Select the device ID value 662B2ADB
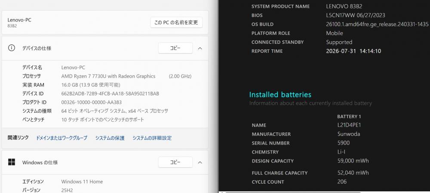 click(110, 94)
